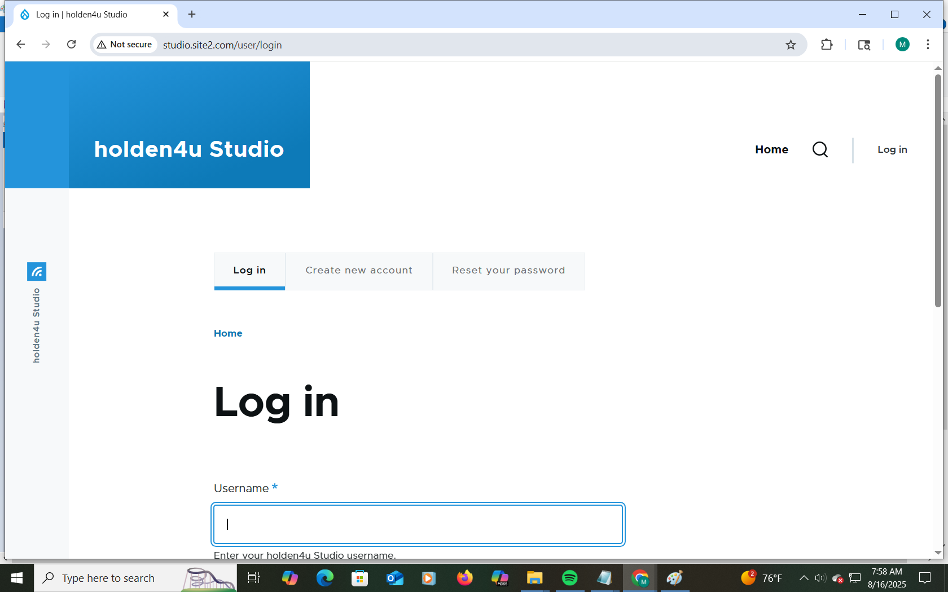The image size is (948, 592).
Task: Open the browser Extensions puzzle icon
Action: [x=827, y=45]
